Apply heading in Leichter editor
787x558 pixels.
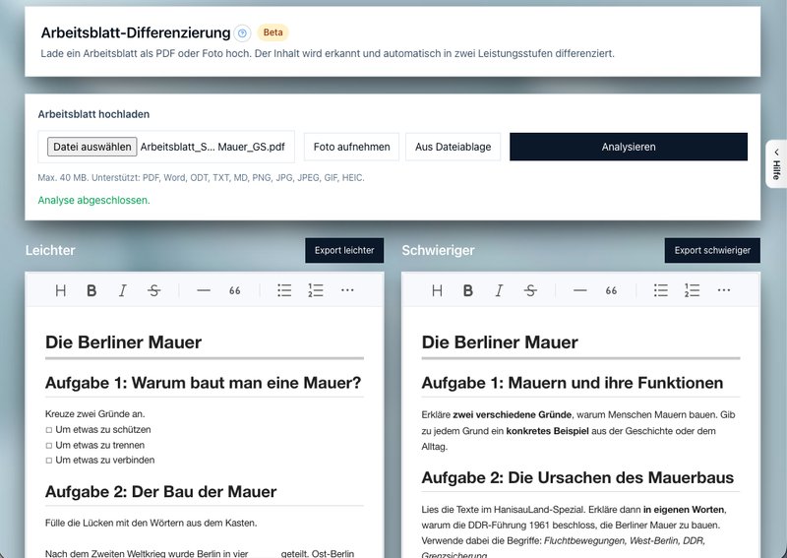pyautogui.click(x=61, y=290)
